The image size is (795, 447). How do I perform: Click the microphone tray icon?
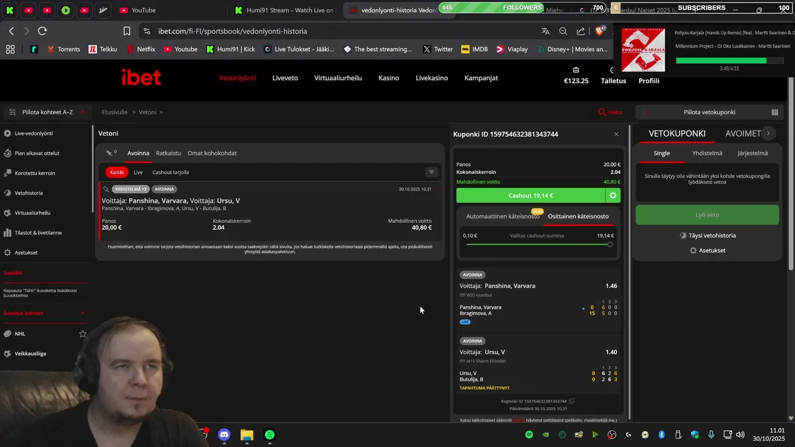(x=711, y=435)
